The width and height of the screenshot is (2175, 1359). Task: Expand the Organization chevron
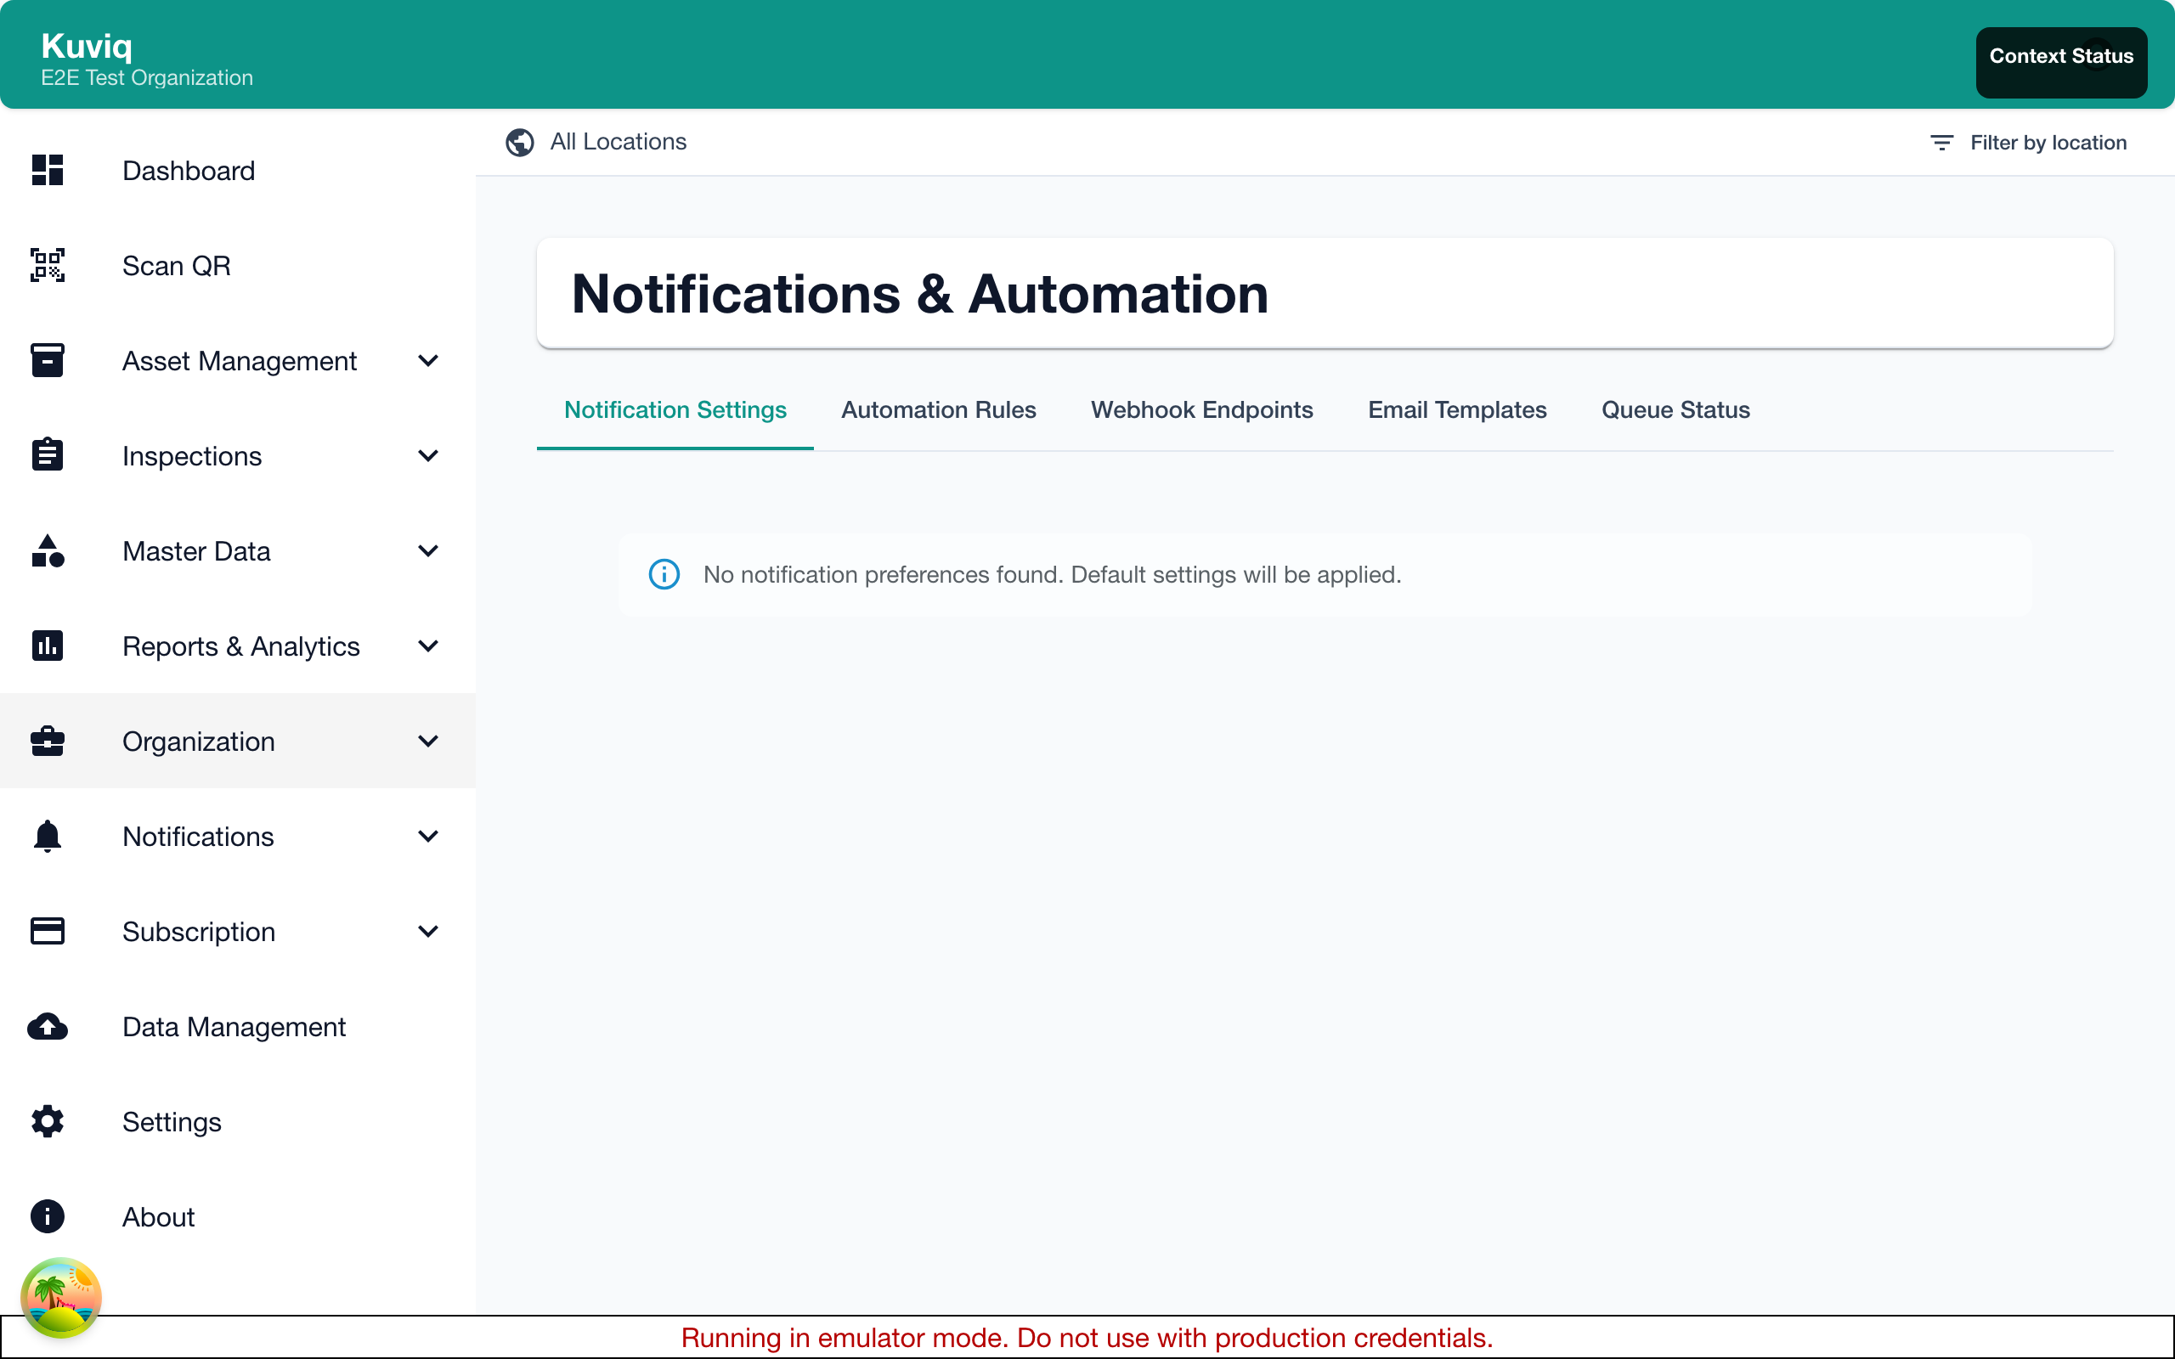(x=429, y=741)
